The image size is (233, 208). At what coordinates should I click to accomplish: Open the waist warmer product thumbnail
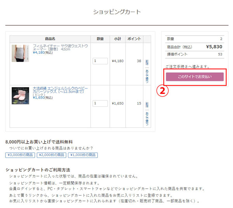[x=20, y=54]
